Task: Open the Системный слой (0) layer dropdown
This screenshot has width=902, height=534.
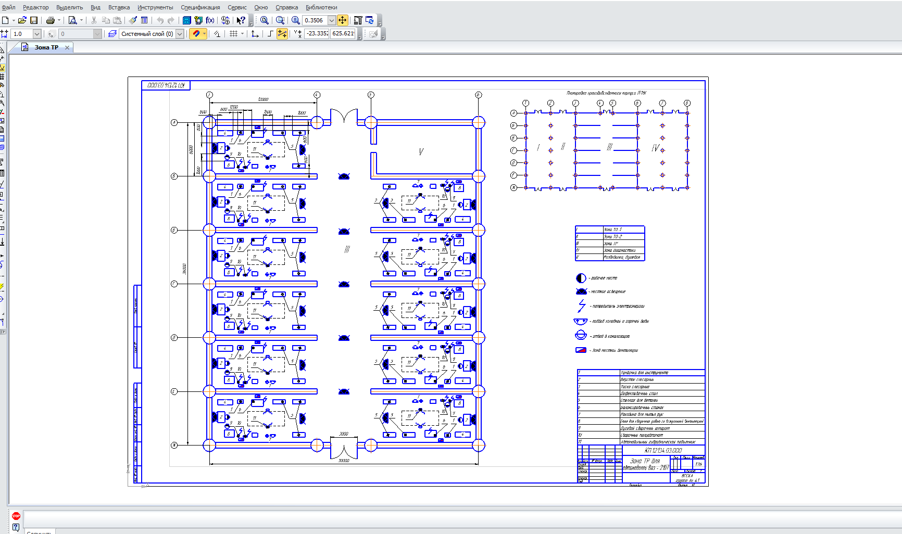Action: tap(180, 34)
